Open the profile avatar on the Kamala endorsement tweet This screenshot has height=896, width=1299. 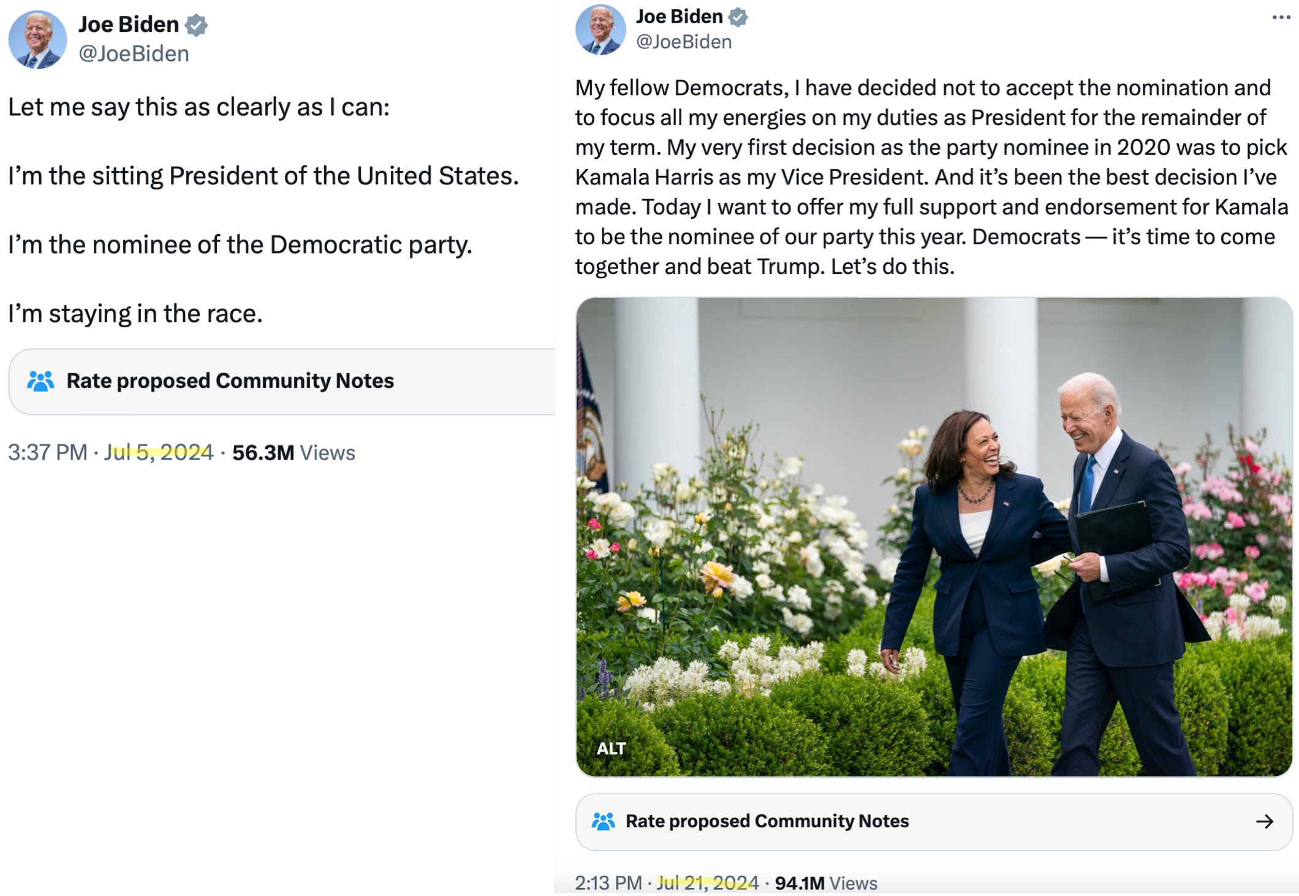tap(600, 30)
